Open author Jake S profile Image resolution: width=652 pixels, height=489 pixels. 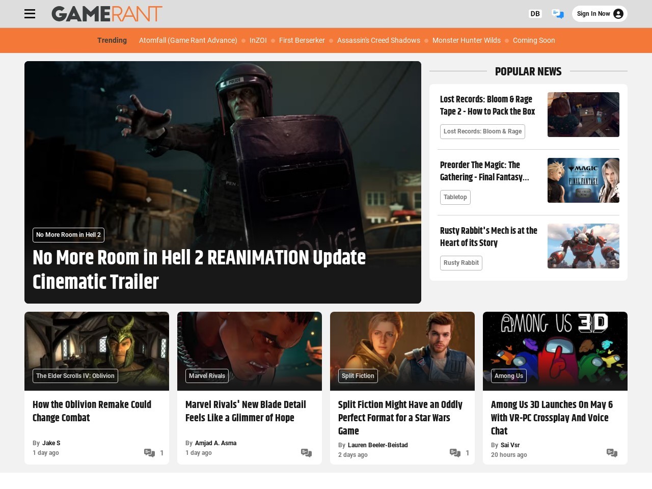point(51,443)
